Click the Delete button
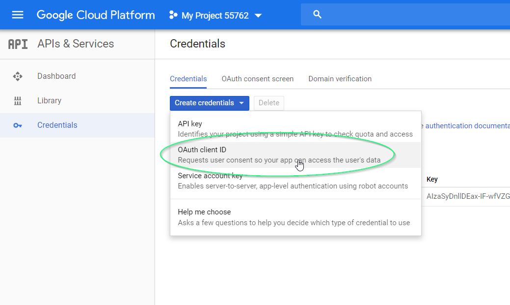 269,103
